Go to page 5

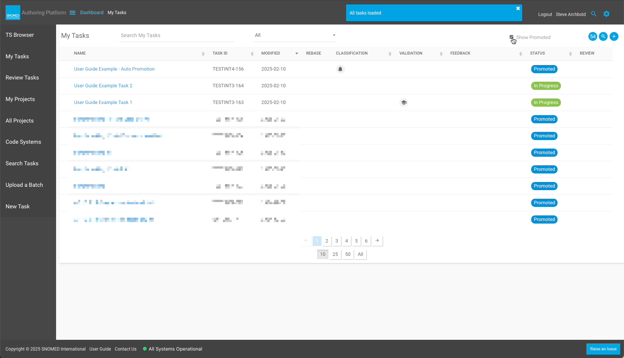click(357, 241)
